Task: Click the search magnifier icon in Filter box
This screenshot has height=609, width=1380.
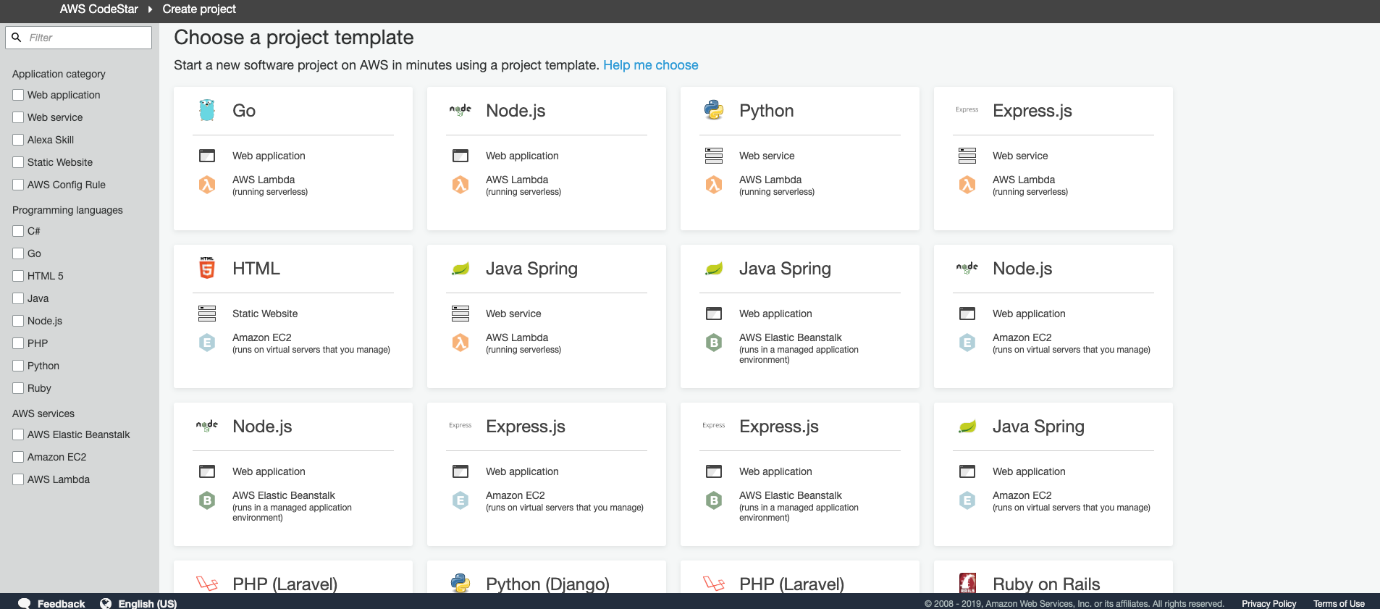Action: tap(17, 38)
